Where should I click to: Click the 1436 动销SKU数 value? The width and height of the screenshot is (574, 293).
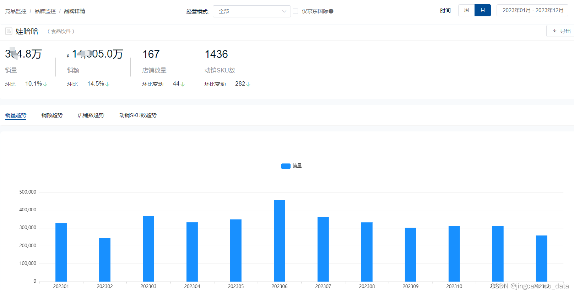click(216, 54)
